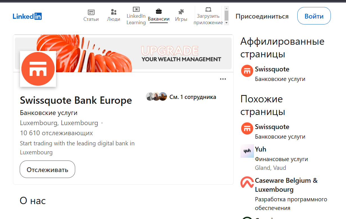Click the nav scrollbar down arrow

(x=226, y=23)
